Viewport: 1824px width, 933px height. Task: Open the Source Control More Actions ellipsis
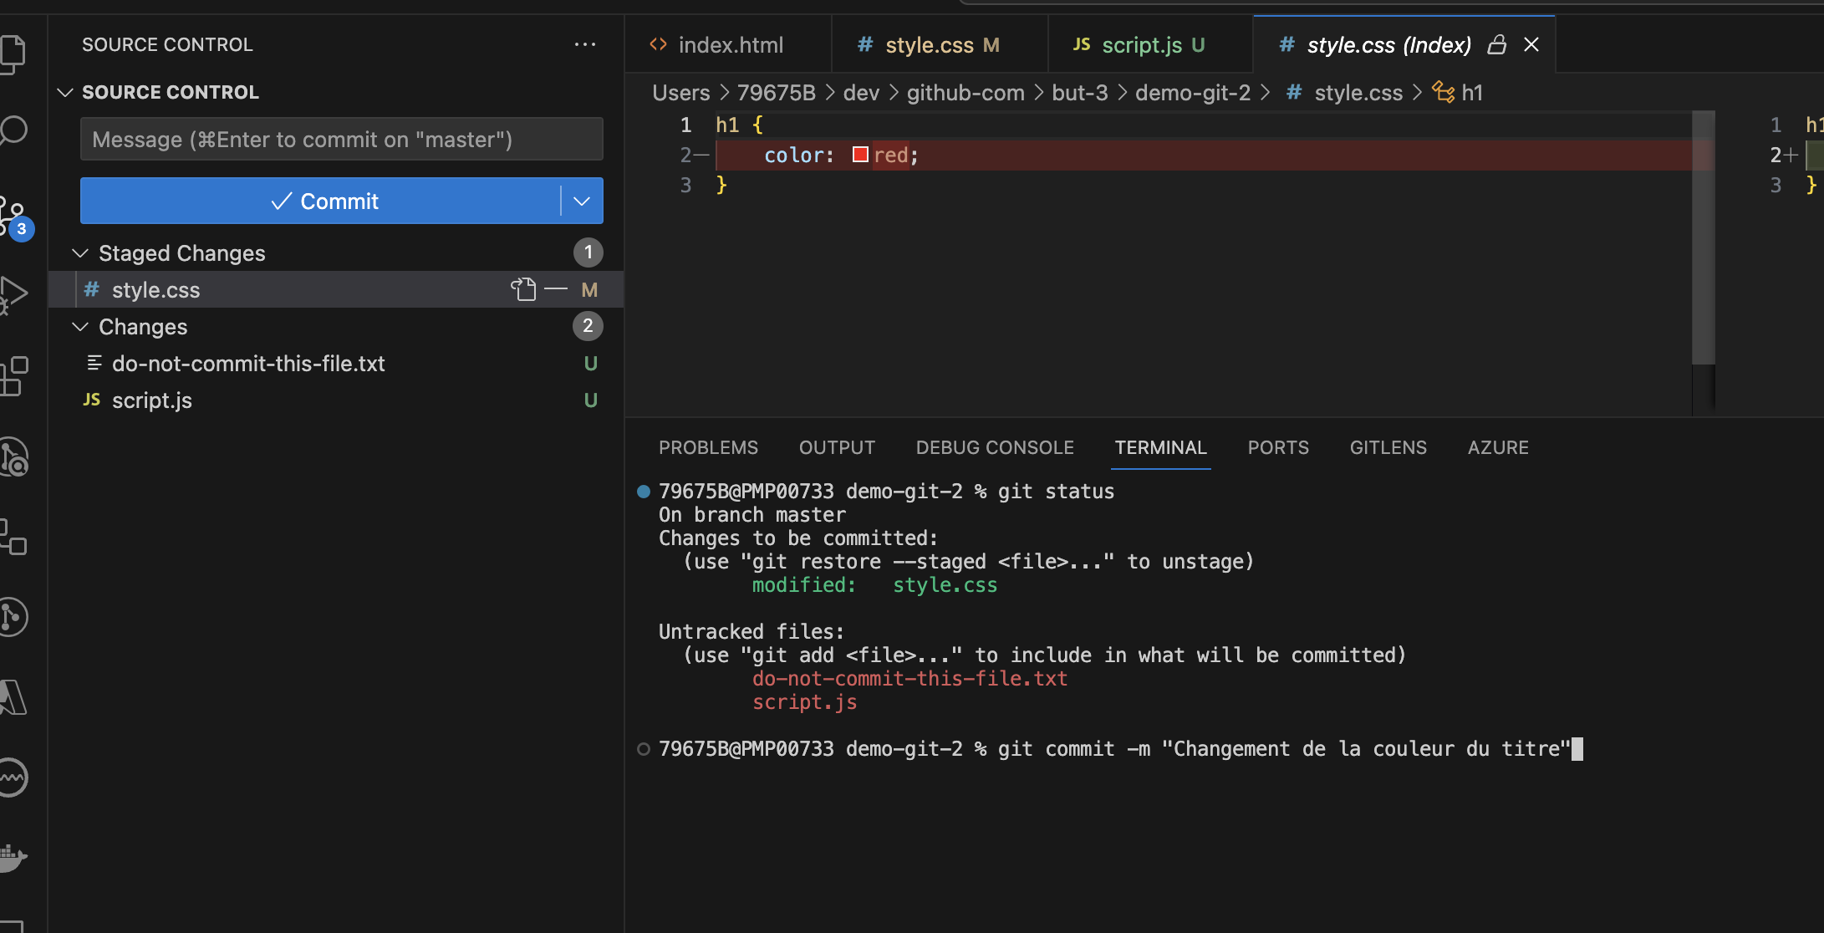point(585,44)
